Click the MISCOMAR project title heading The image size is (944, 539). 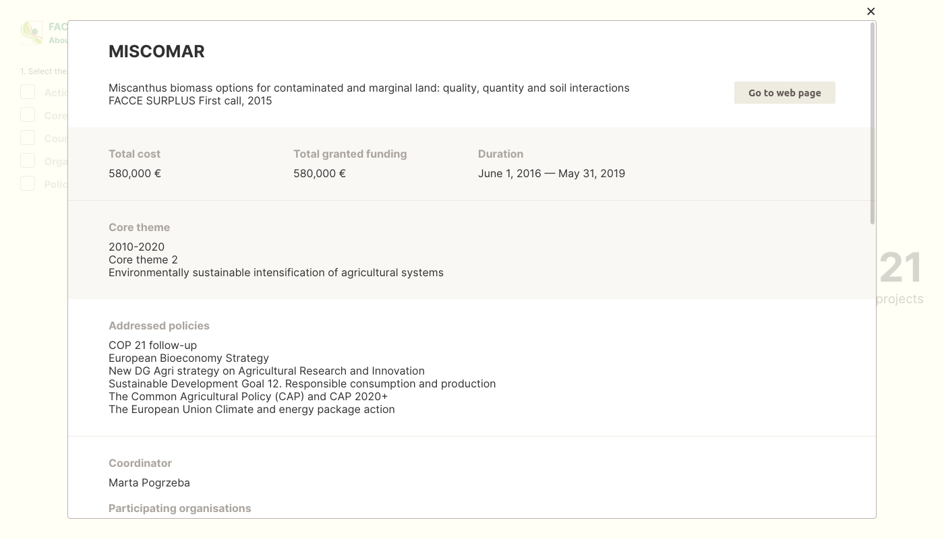pyautogui.click(x=156, y=52)
